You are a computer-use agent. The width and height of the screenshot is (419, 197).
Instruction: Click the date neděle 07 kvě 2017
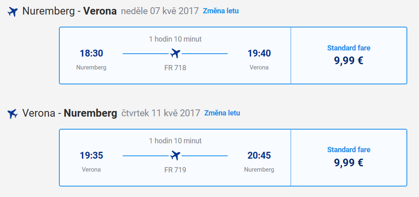click(x=160, y=11)
